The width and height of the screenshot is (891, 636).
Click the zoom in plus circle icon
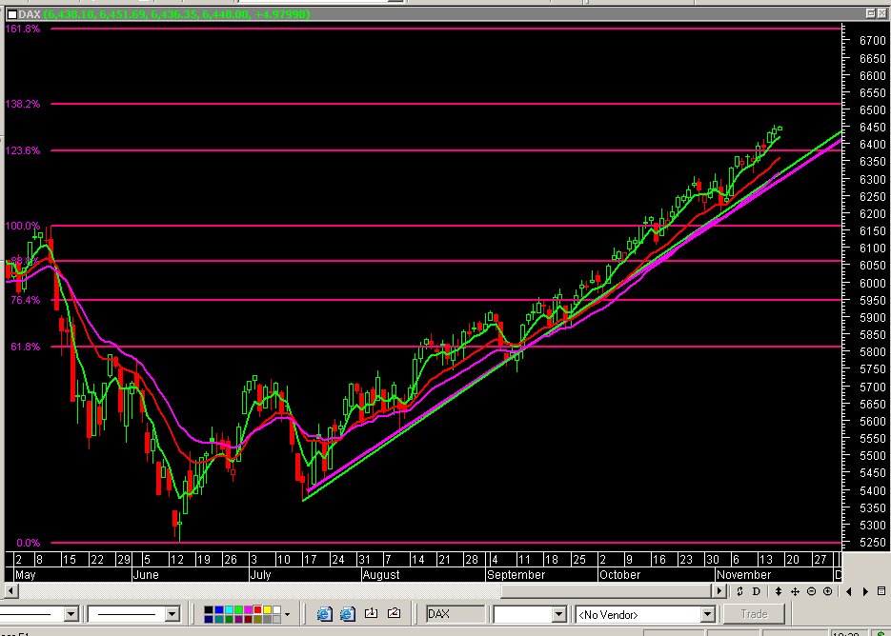[827, 591]
